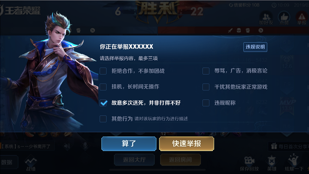Uncheck 故意多次送死 checkbox
Image resolution: width=309 pixels, height=174 pixels.
tap(103, 103)
